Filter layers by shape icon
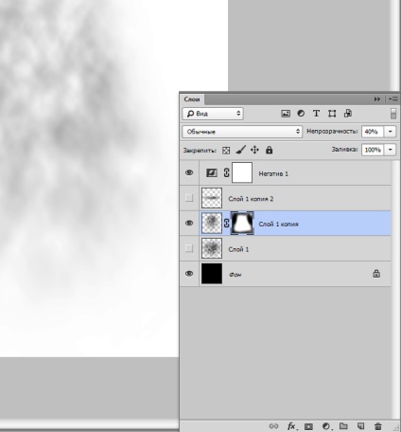Image resolution: width=401 pixels, height=432 pixels. [x=332, y=114]
